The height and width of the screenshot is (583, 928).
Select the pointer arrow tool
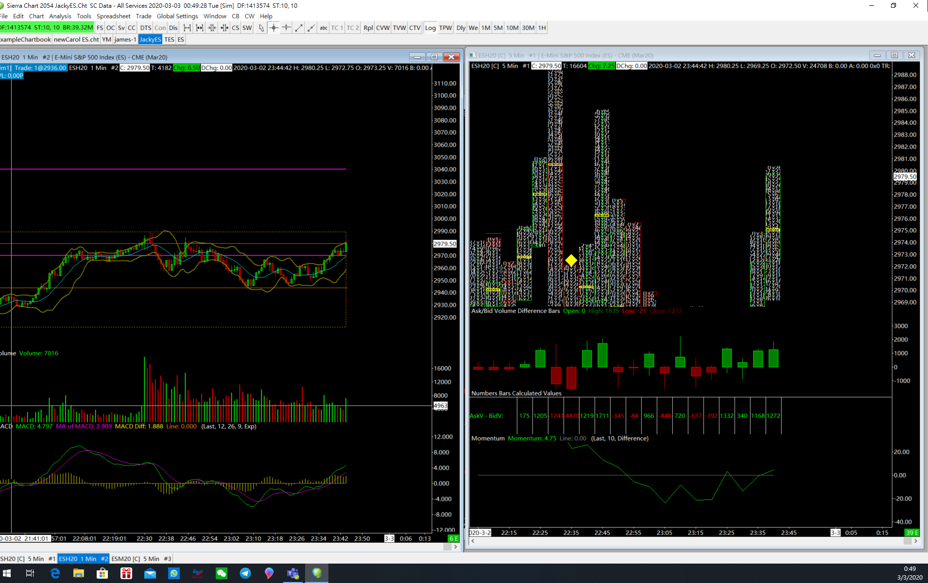pos(261,28)
